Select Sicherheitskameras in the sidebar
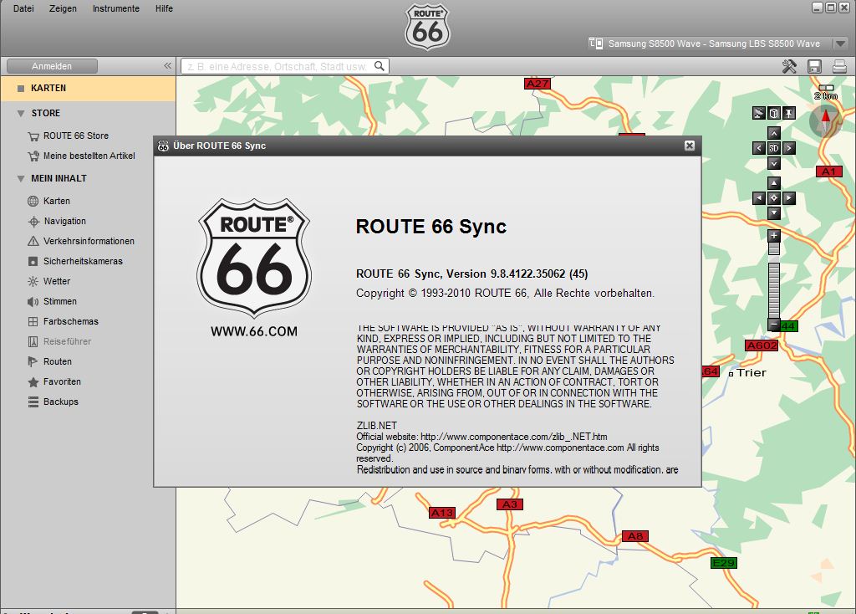Screen dimensions: 856x614 (83, 261)
